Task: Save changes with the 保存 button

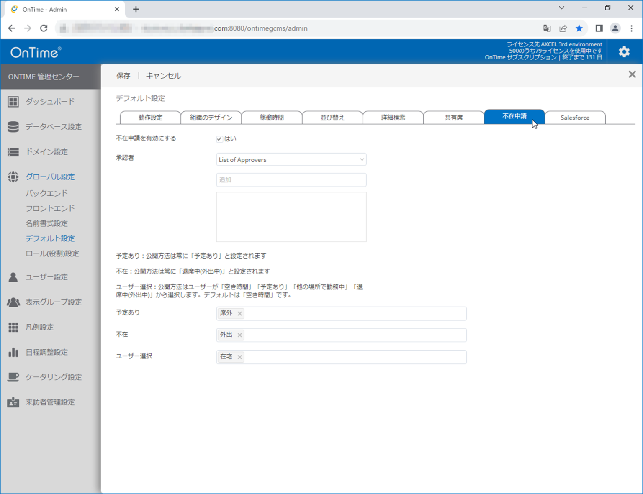Action: 123,76
